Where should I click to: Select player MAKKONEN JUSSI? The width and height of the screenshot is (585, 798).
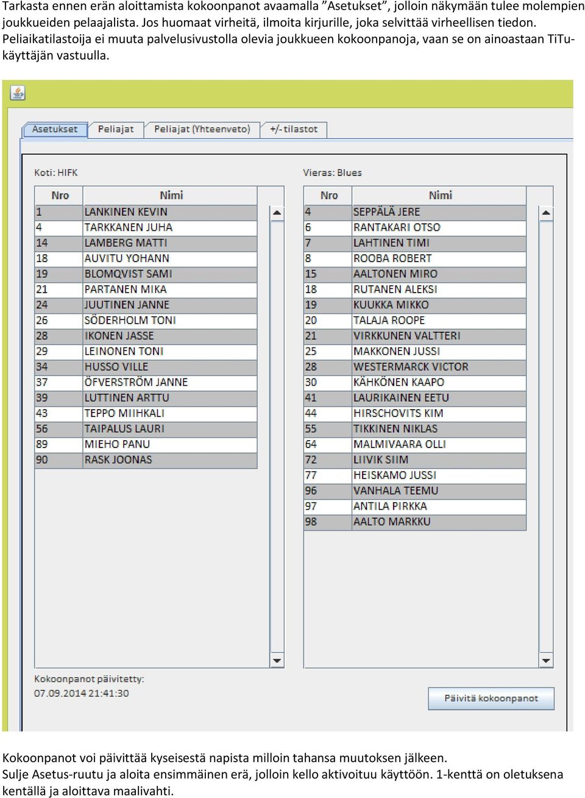[x=415, y=352]
